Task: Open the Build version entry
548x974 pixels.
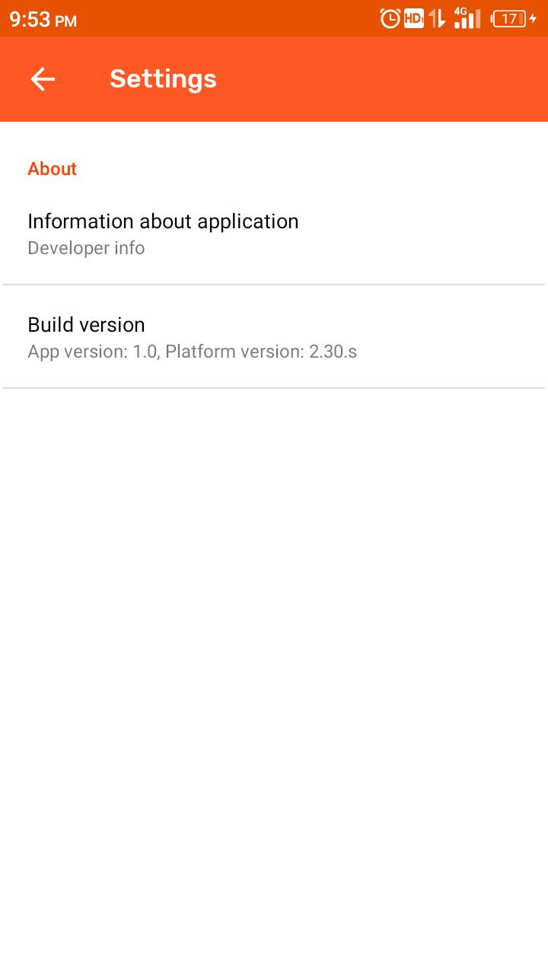Action: [86, 325]
